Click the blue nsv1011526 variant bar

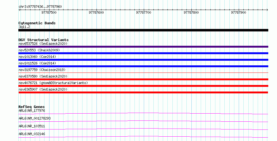pyautogui.click(x=143, y=66)
